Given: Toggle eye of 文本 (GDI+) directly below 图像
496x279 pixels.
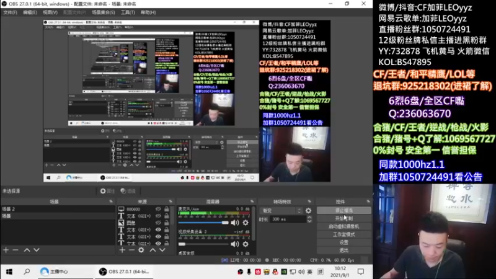Looking at the screenshot, I should (158, 229).
